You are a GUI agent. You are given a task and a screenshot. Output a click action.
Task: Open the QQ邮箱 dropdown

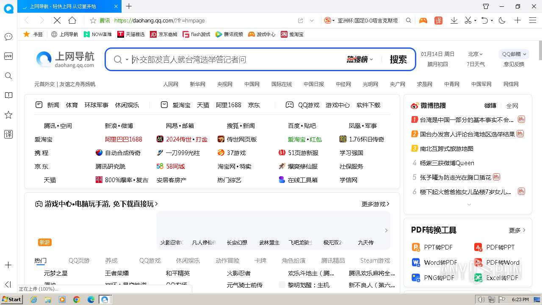pyautogui.click(x=514, y=54)
